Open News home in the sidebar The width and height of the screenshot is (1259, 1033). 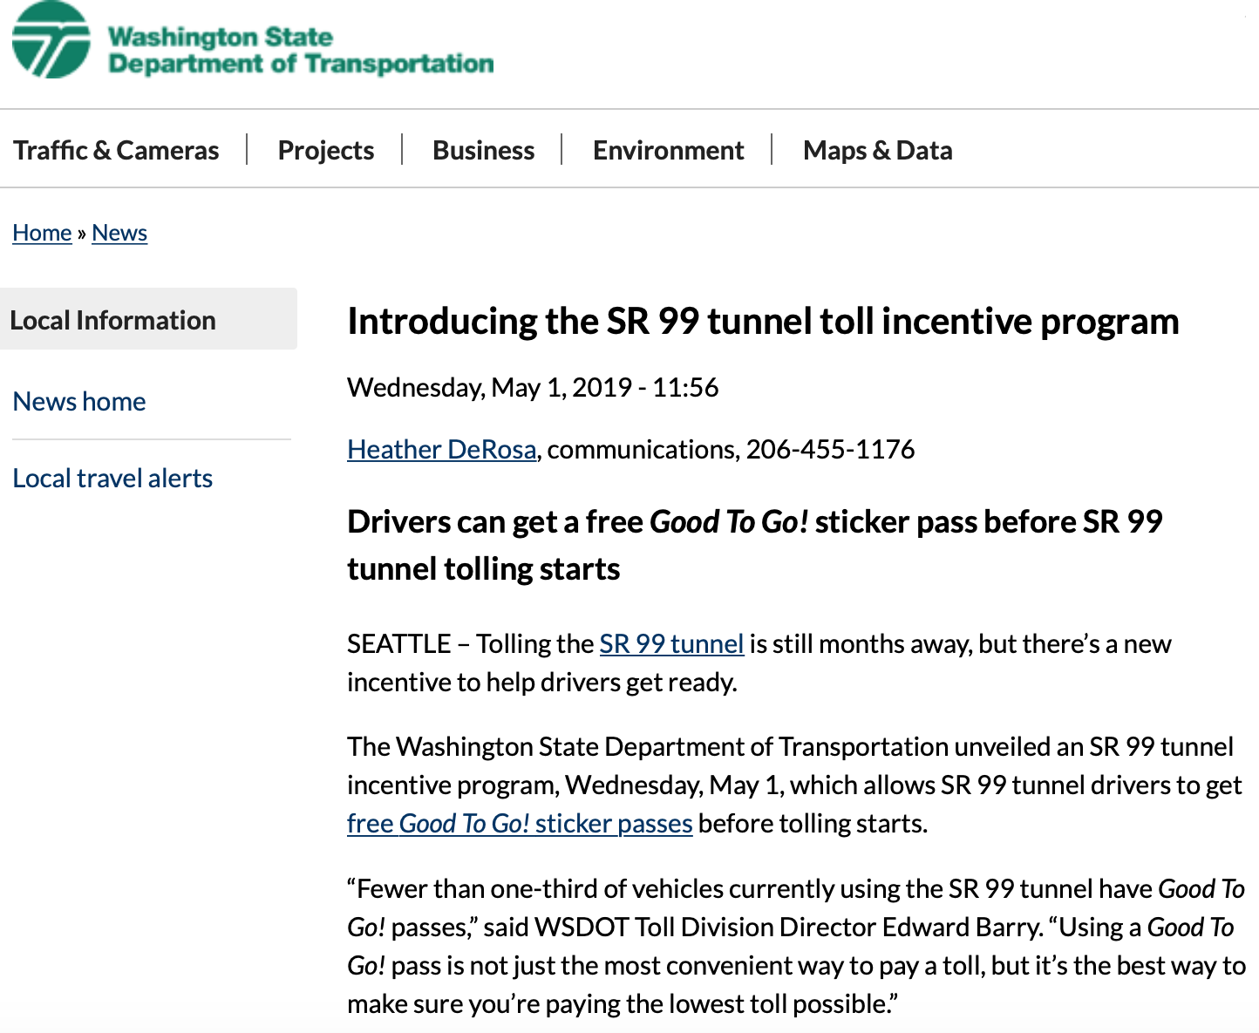79,401
